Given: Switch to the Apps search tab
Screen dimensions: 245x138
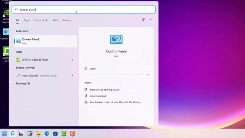Looking at the screenshot, I should click(x=27, y=20).
